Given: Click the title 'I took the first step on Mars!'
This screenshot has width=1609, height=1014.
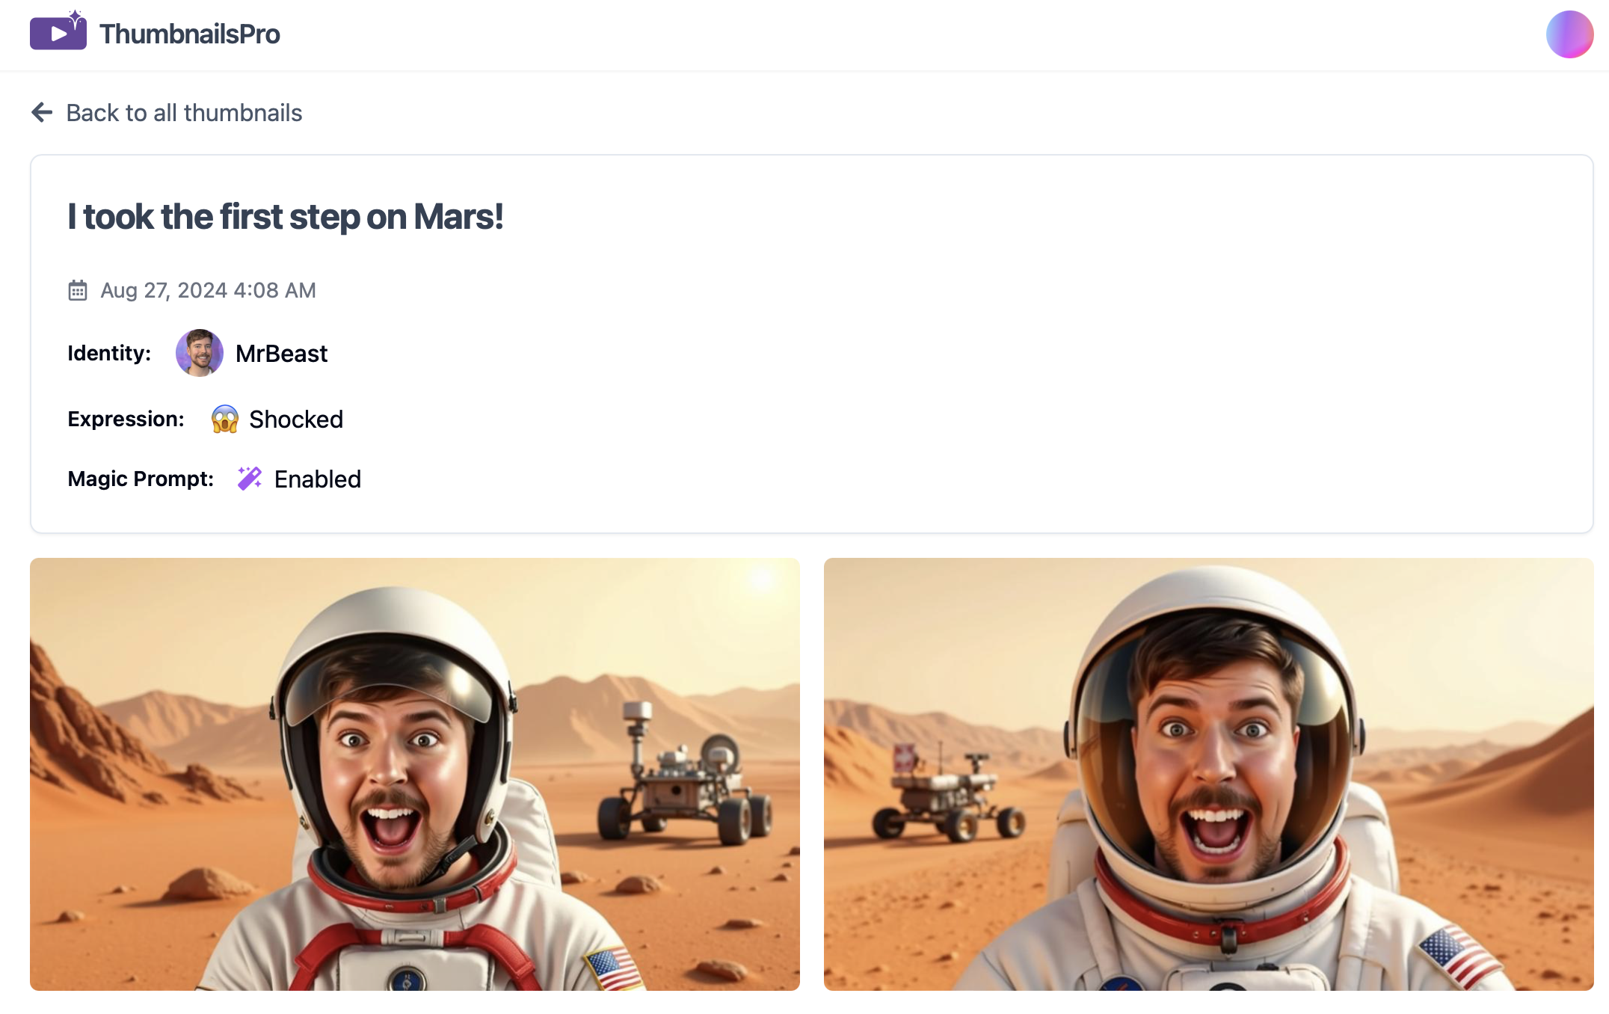Looking at the screenshot, I should click(286, 217).
